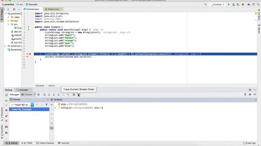Viewport: 261px width, 146px height.
Task: Stop process via top toolbar red square
Action: click(243, 4)
